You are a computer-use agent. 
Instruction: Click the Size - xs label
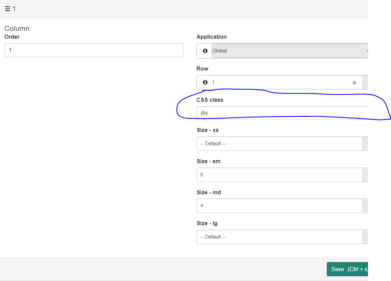pyautogui.click(x=208, y=130)
